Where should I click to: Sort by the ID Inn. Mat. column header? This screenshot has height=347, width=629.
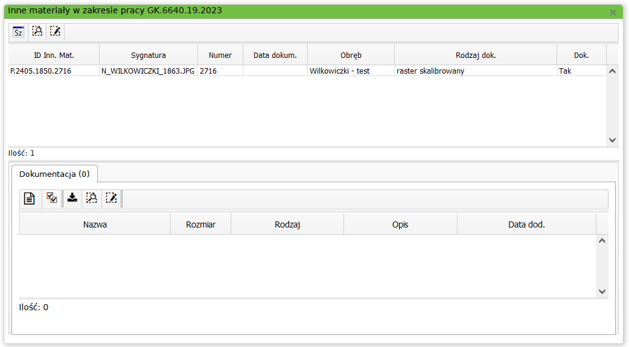(x=54, y=55)
